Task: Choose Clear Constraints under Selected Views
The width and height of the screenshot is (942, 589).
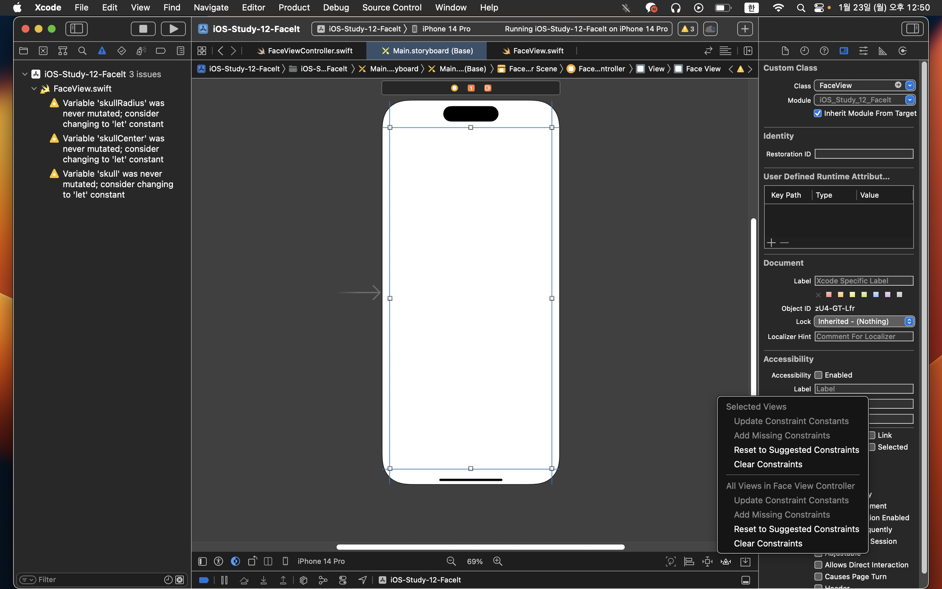Action: point(768,464)
